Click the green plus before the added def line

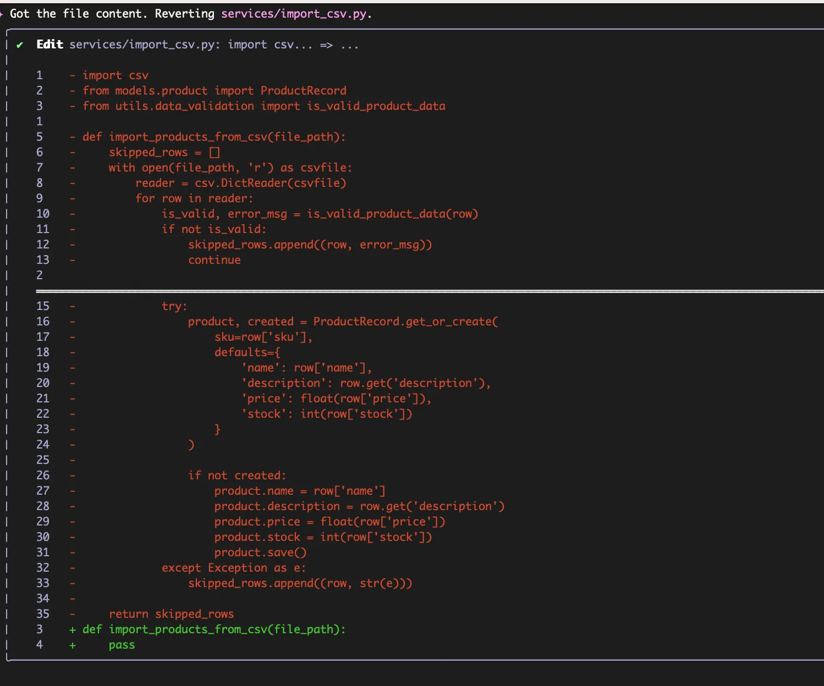73,630
